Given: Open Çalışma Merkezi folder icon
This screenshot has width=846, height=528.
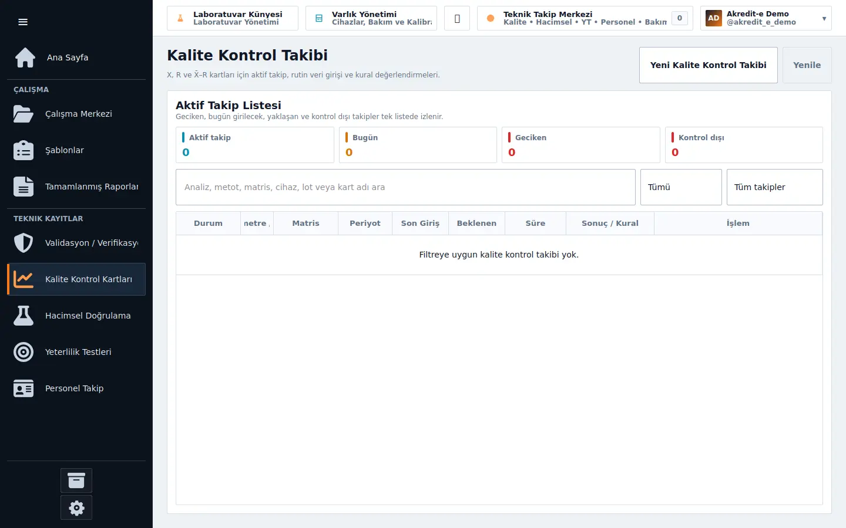Looking at the screenshot, I should tap(23, 114).
